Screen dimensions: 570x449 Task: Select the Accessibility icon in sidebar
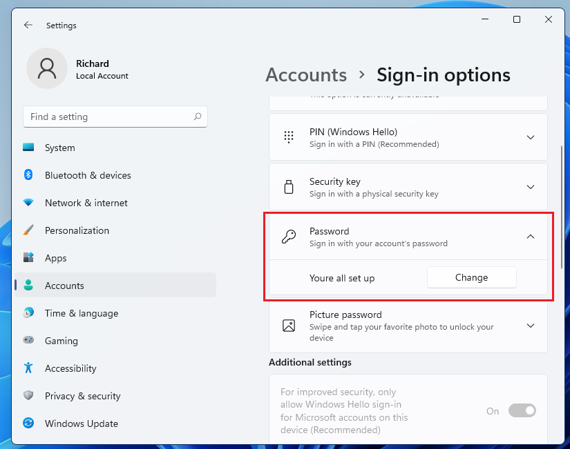[x=28, y=368]
